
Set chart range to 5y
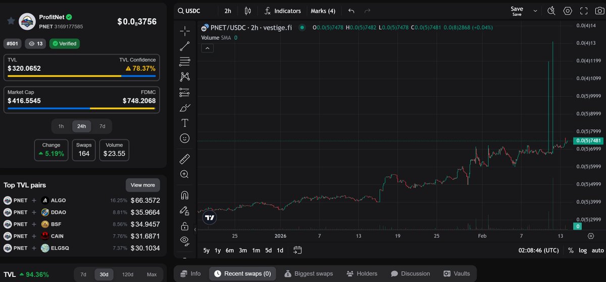[207, 250]
